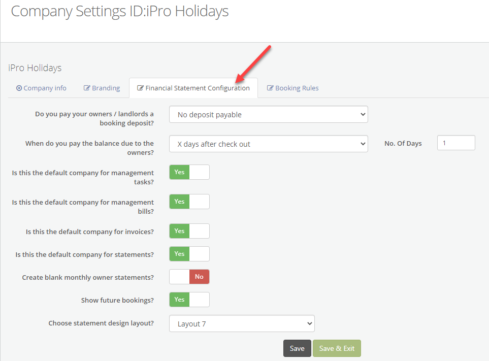Click the Branding tab edit icon
The image size is (489, 361).
click(87, 88)
